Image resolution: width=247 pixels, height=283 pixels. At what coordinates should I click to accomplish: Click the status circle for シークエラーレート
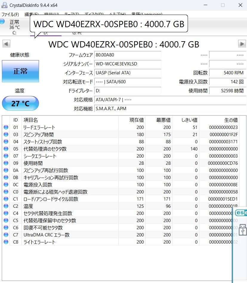point(6,156)
